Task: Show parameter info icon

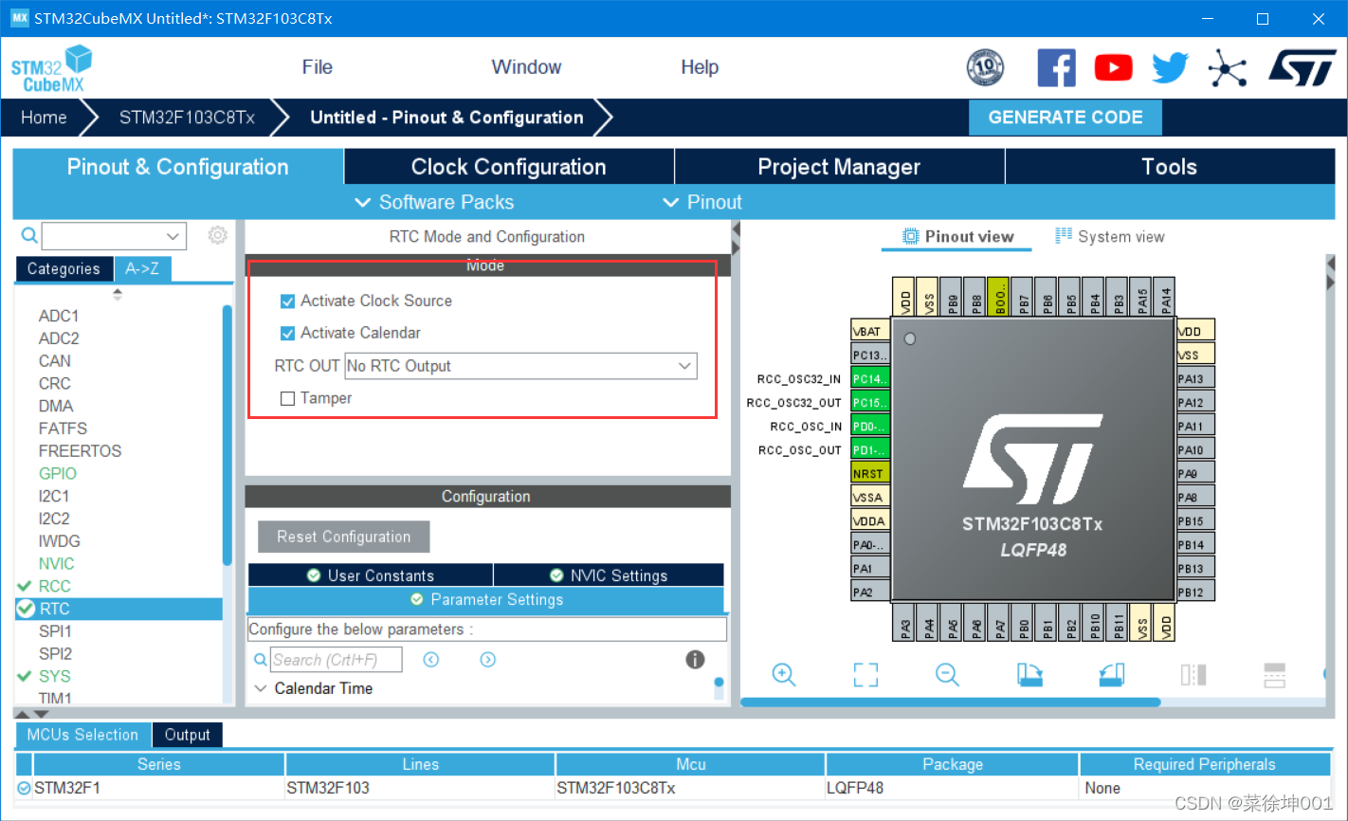Action: [x=695, y=660]
